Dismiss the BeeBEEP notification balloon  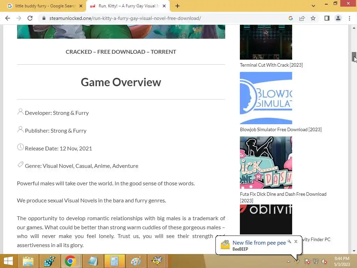pos(296,241)
